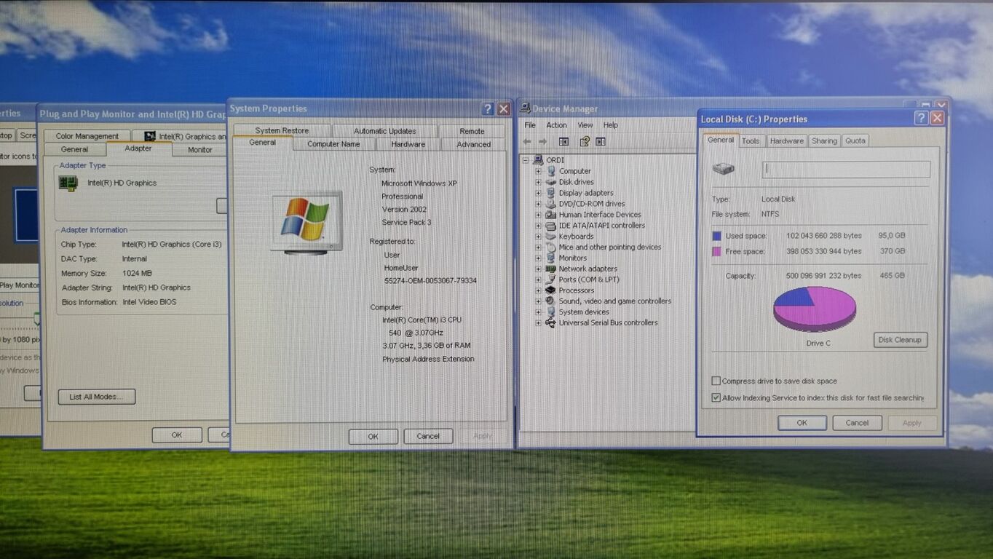The height and width of the screenshot is (559, 993).
Task: Expand the Disk drives node
Action: point(539,182)
